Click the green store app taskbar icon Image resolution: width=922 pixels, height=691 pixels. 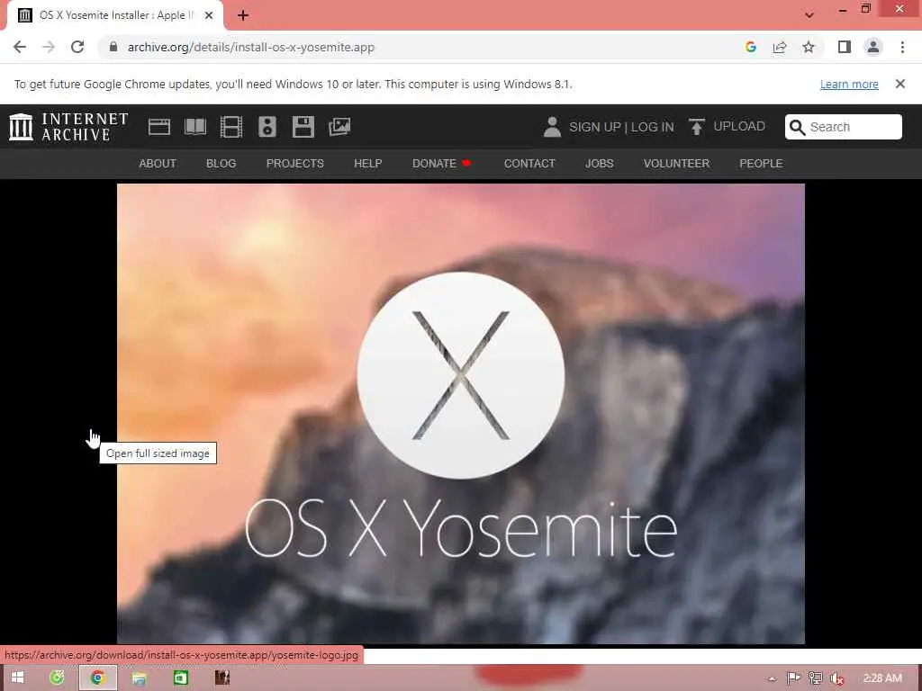(180, 678)
